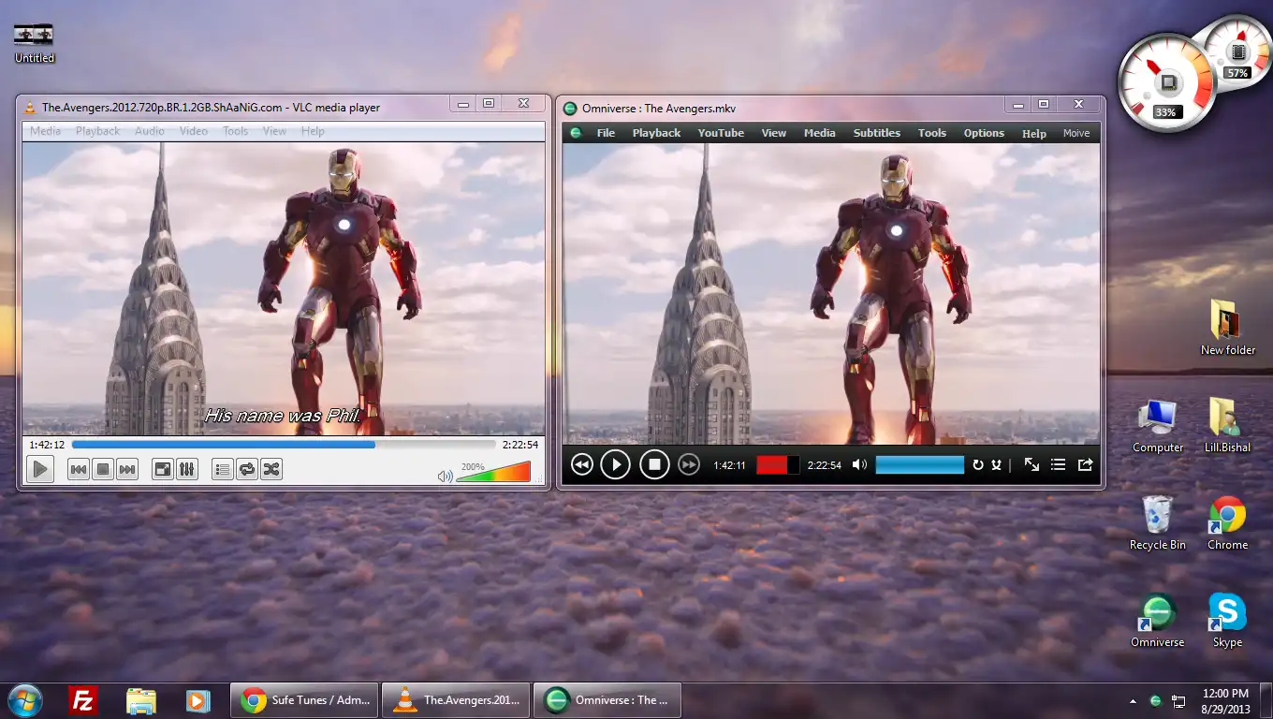
Task: Click the Omniverse rewind button
Action: point(582,464)
